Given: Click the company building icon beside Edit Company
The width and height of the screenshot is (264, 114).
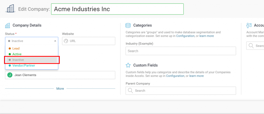Looking at the screenshot, I should (x=11, y=8).
